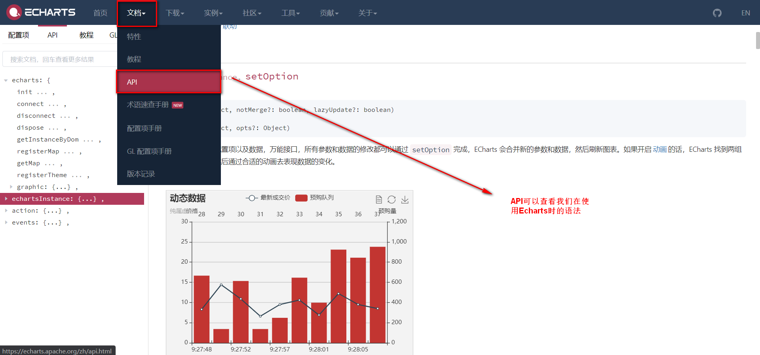Image resolution: width=760 pixels, height=355 pixels.
Task: Open the 实例 dropdown menu
Action: click(x=213, y=13)
